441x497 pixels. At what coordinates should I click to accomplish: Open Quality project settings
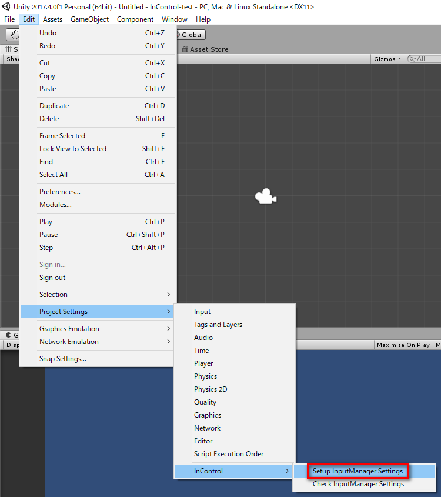point(235,402)
